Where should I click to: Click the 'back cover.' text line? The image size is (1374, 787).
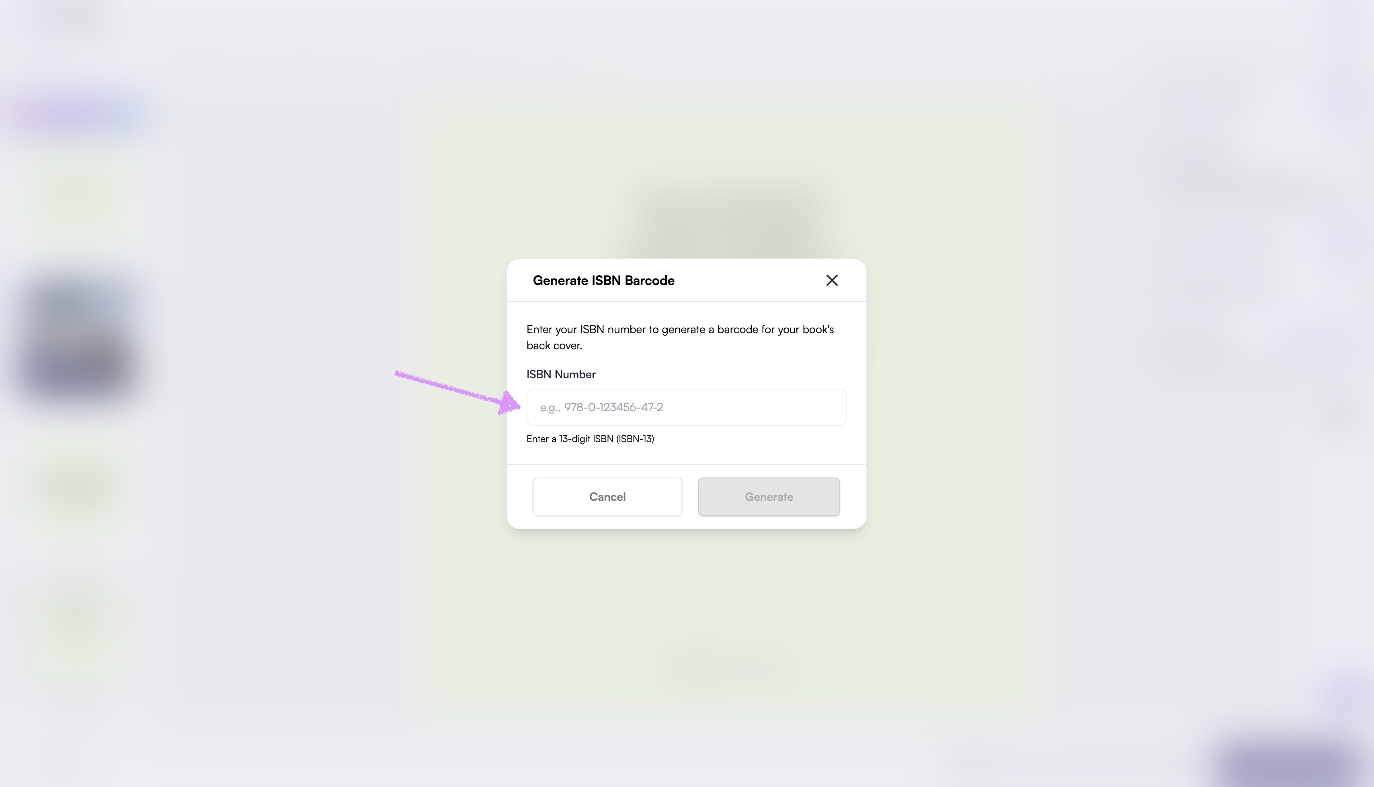pos(554,345)
